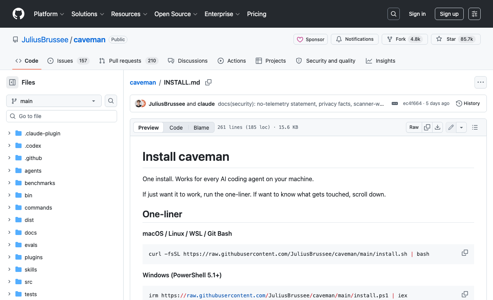Expand the .github folder chevron
The width and height of the screenshot is (493, 300).
click(x=9, y=158)
